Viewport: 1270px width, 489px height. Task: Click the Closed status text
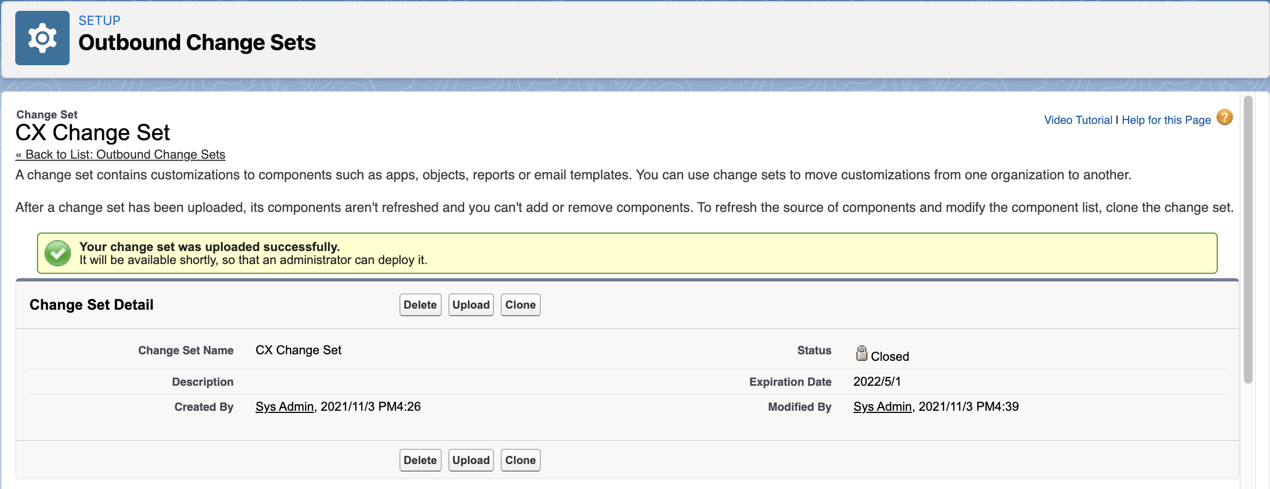(x=890, y=356)
